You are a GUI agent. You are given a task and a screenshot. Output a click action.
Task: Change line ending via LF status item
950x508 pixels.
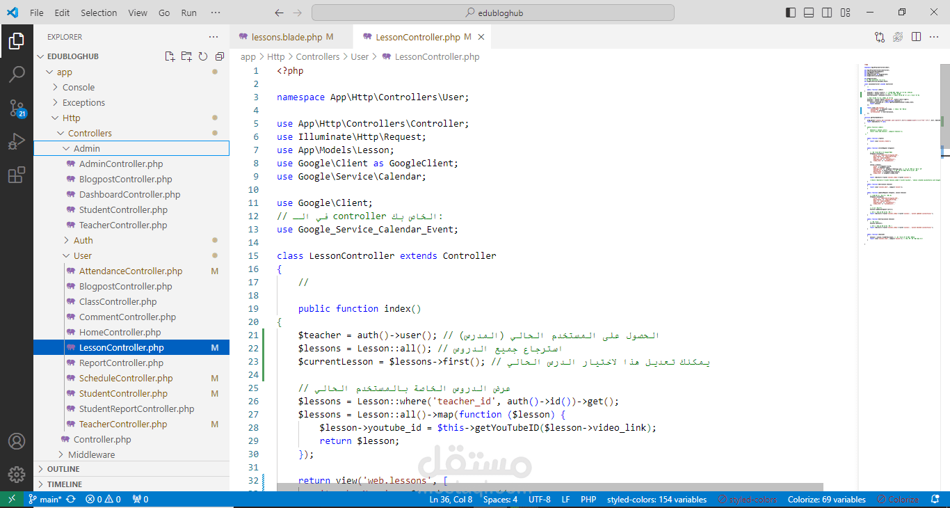566,500
